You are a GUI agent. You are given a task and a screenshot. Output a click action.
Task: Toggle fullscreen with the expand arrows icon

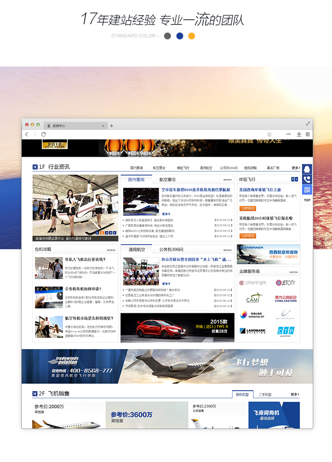(308, 124)
